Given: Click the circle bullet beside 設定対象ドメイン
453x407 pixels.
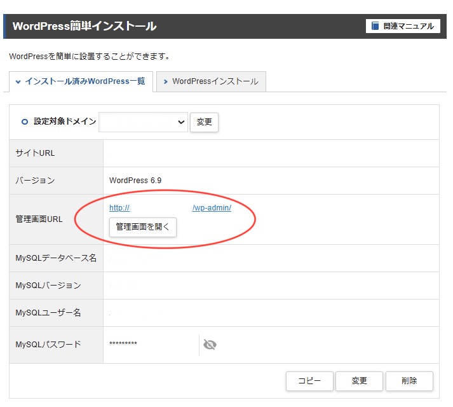Looking at the screenshot, I should click(25, 121).
